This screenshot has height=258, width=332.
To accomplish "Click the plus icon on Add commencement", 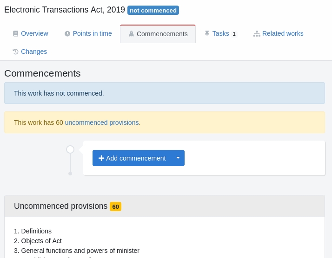I will (x=101, y=158).
